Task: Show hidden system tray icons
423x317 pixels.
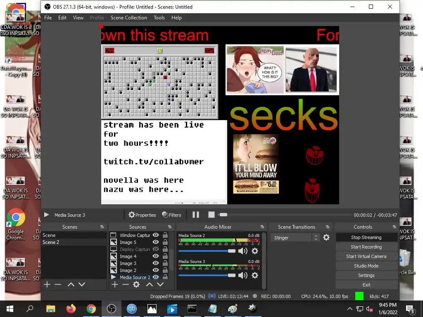Action: pos(349,309)
